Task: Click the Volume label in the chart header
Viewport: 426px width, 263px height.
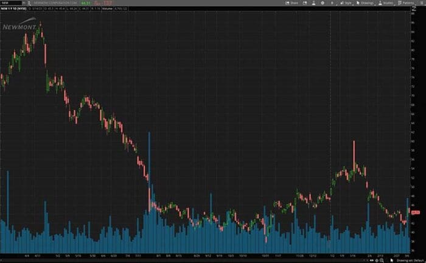Action: [x=107, y=9]
